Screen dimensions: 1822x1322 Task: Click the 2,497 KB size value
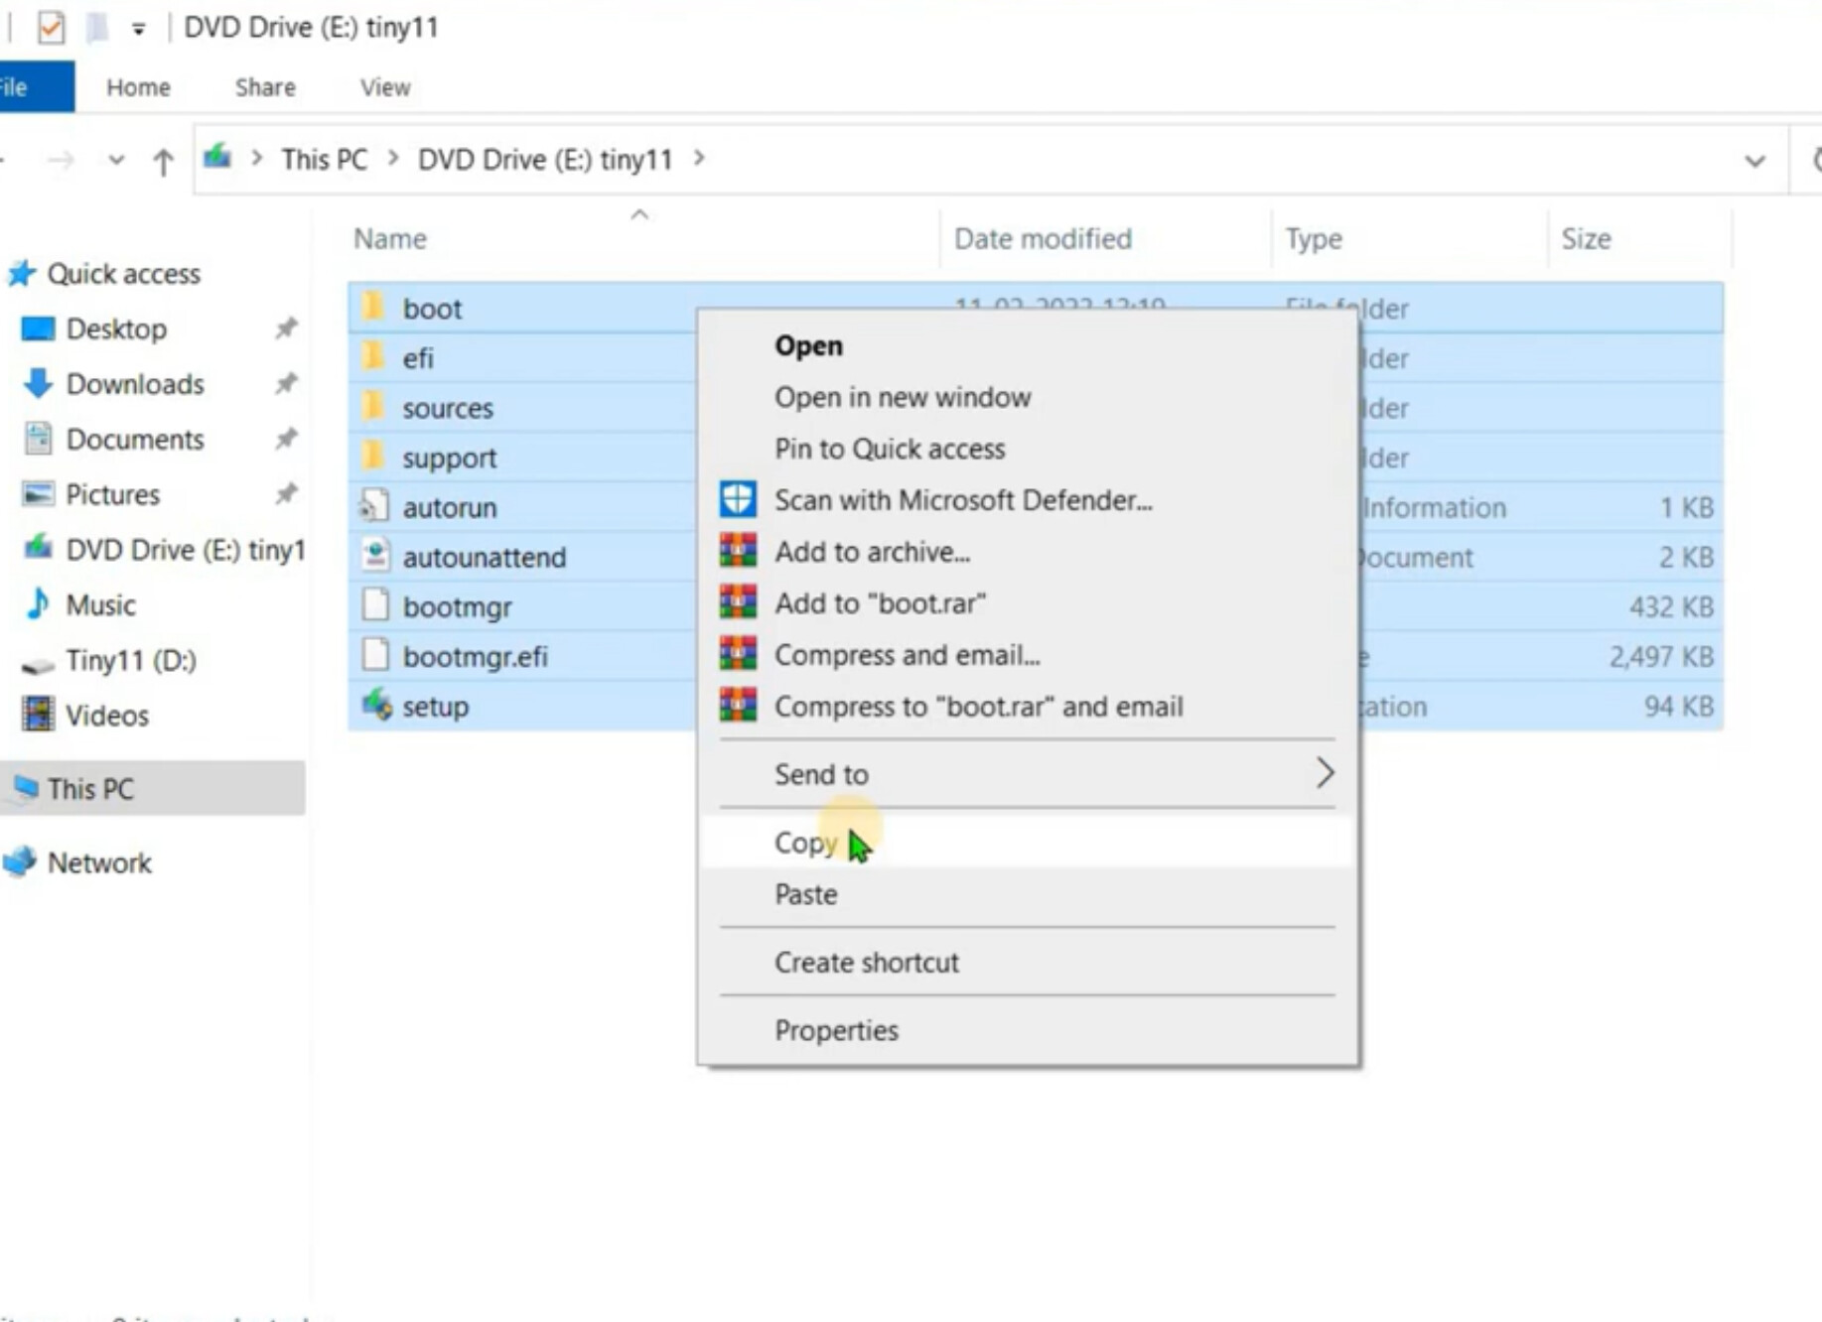click(x=1660, y=656)
